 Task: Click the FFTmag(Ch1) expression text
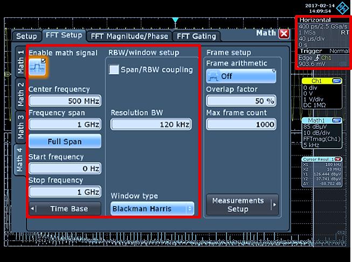coord(322,139)
